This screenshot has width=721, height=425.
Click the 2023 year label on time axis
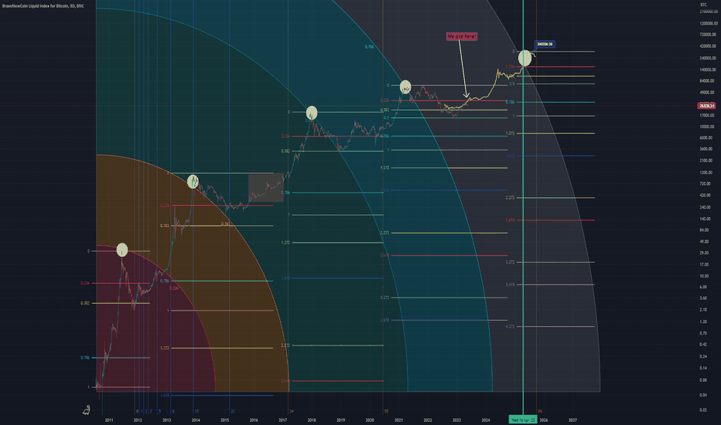click(456, 420)
